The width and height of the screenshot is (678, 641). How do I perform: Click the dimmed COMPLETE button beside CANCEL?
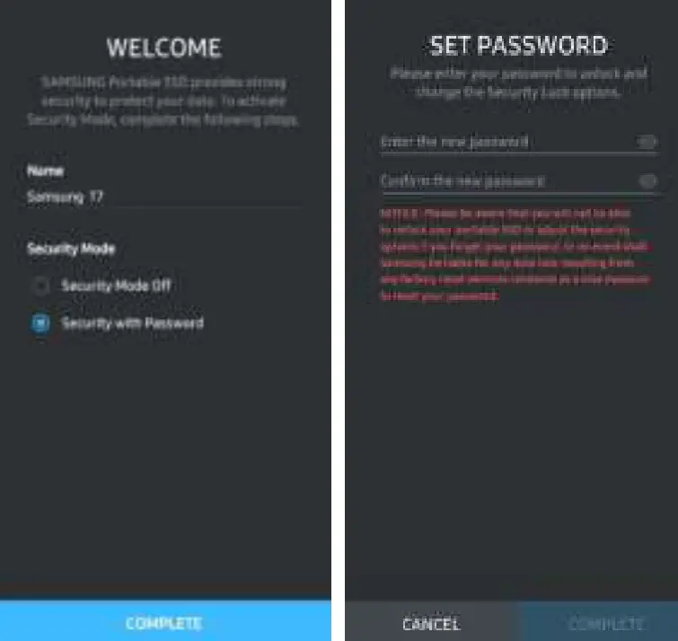[x=605, y=623]
